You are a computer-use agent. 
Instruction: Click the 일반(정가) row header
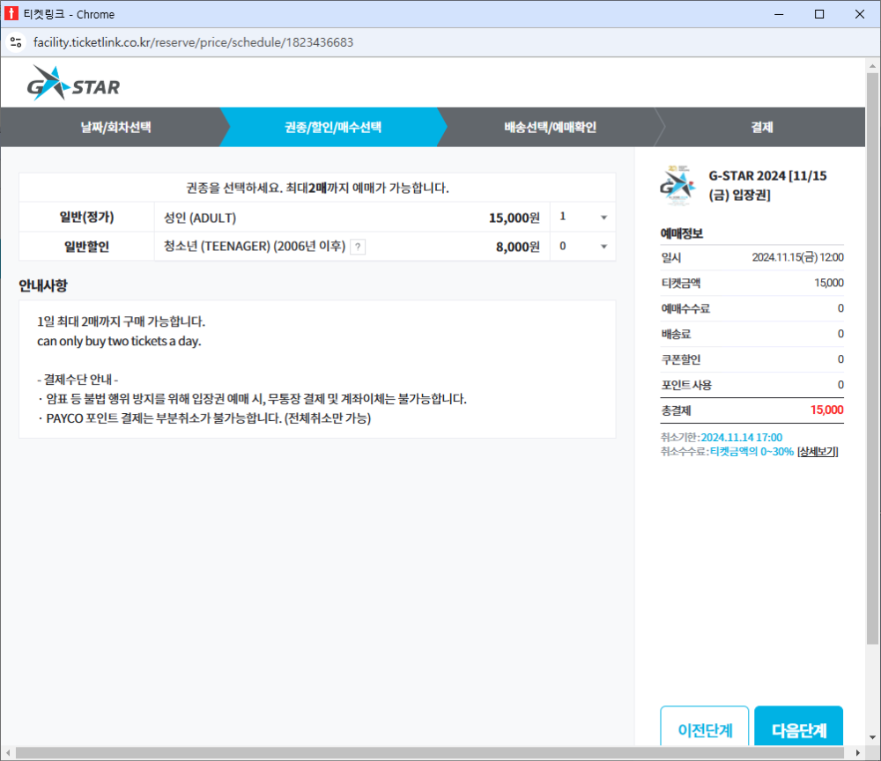(86, 217)
